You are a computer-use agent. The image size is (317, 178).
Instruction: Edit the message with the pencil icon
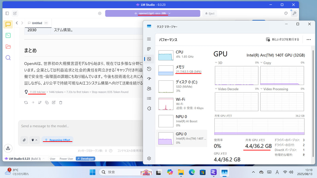tap(53, 102)
